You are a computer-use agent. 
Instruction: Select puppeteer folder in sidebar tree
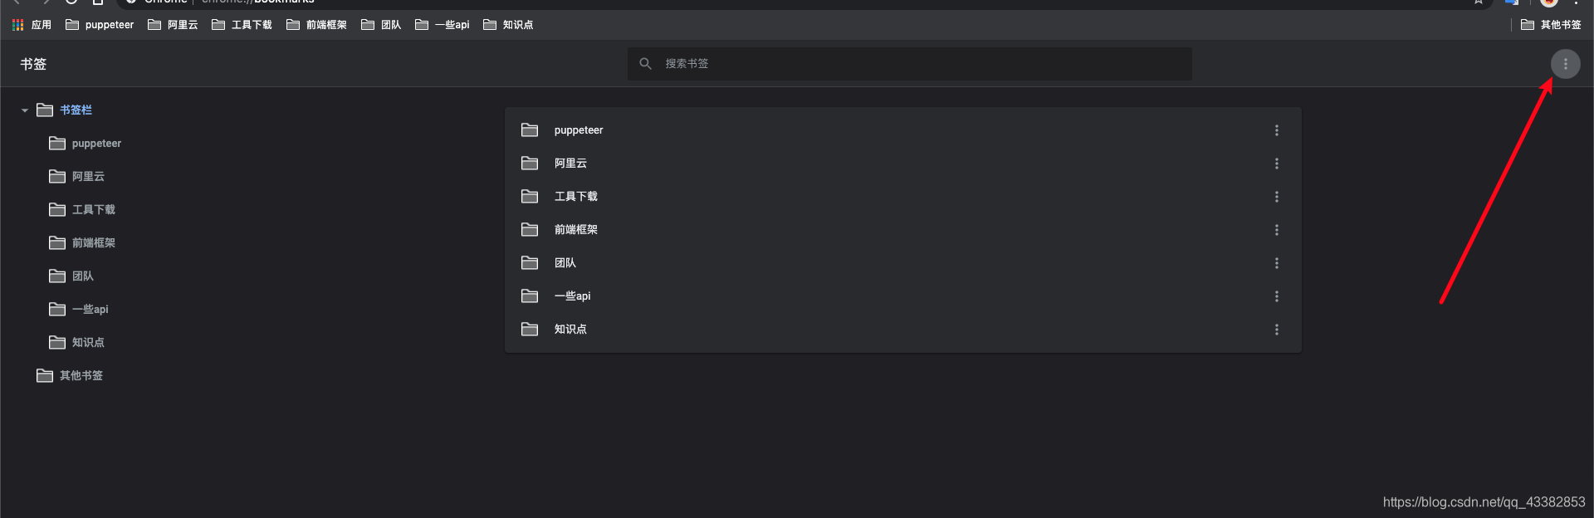(86, 144)
